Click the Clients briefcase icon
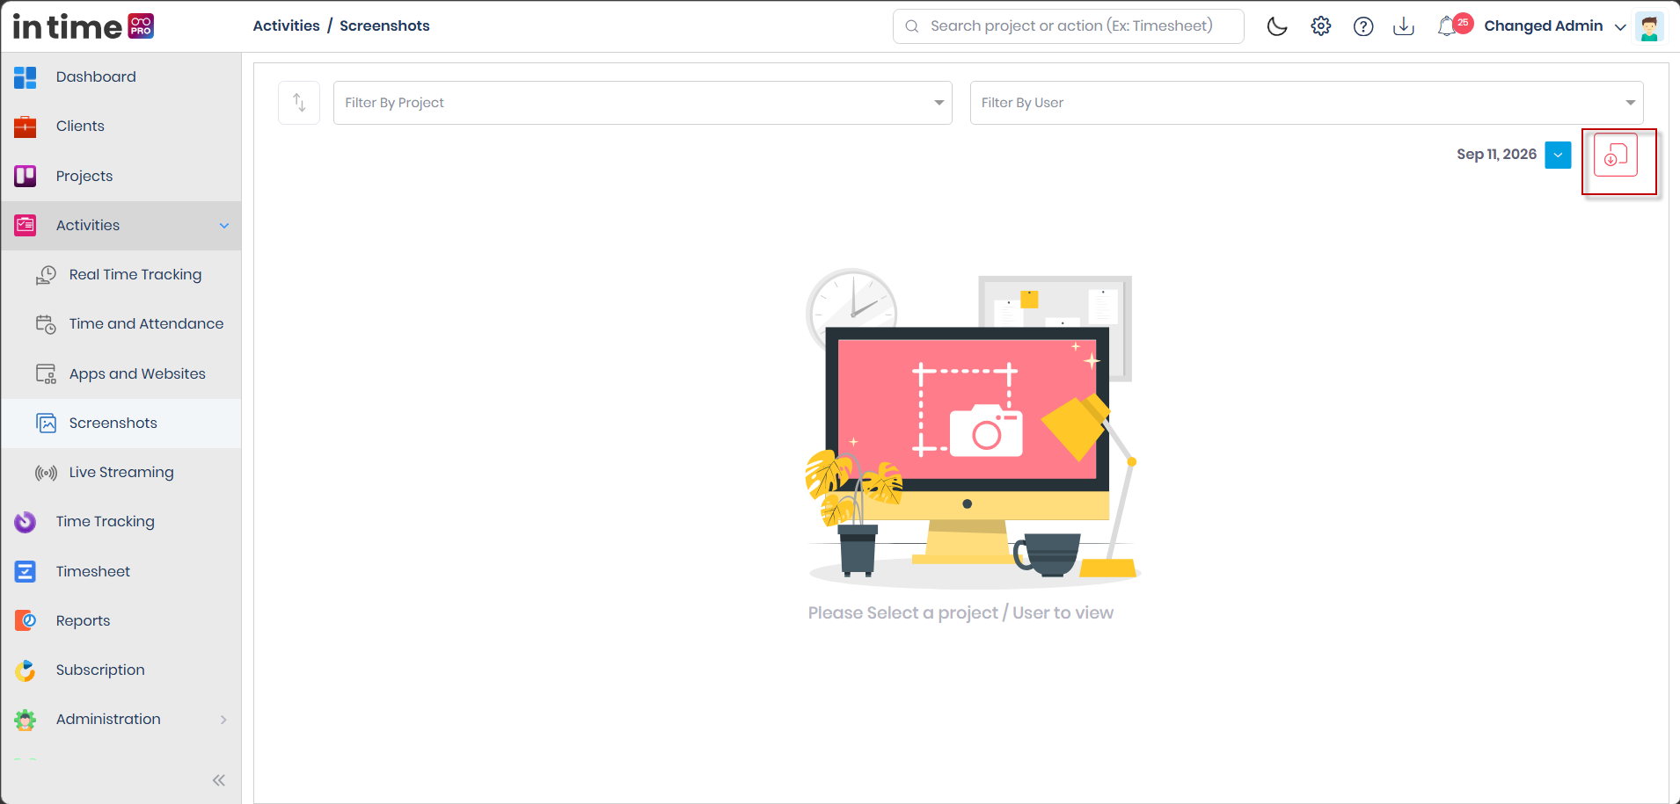Viewport: 1680px width, 804px height. 26,127
